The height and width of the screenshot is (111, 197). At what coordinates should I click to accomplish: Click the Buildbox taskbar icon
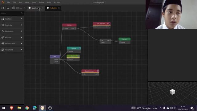click(42, 108)
